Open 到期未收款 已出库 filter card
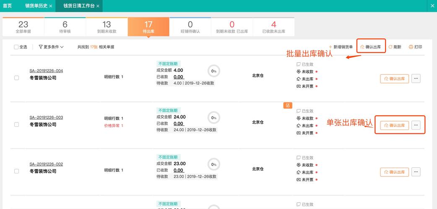 [x=232, y=27]
